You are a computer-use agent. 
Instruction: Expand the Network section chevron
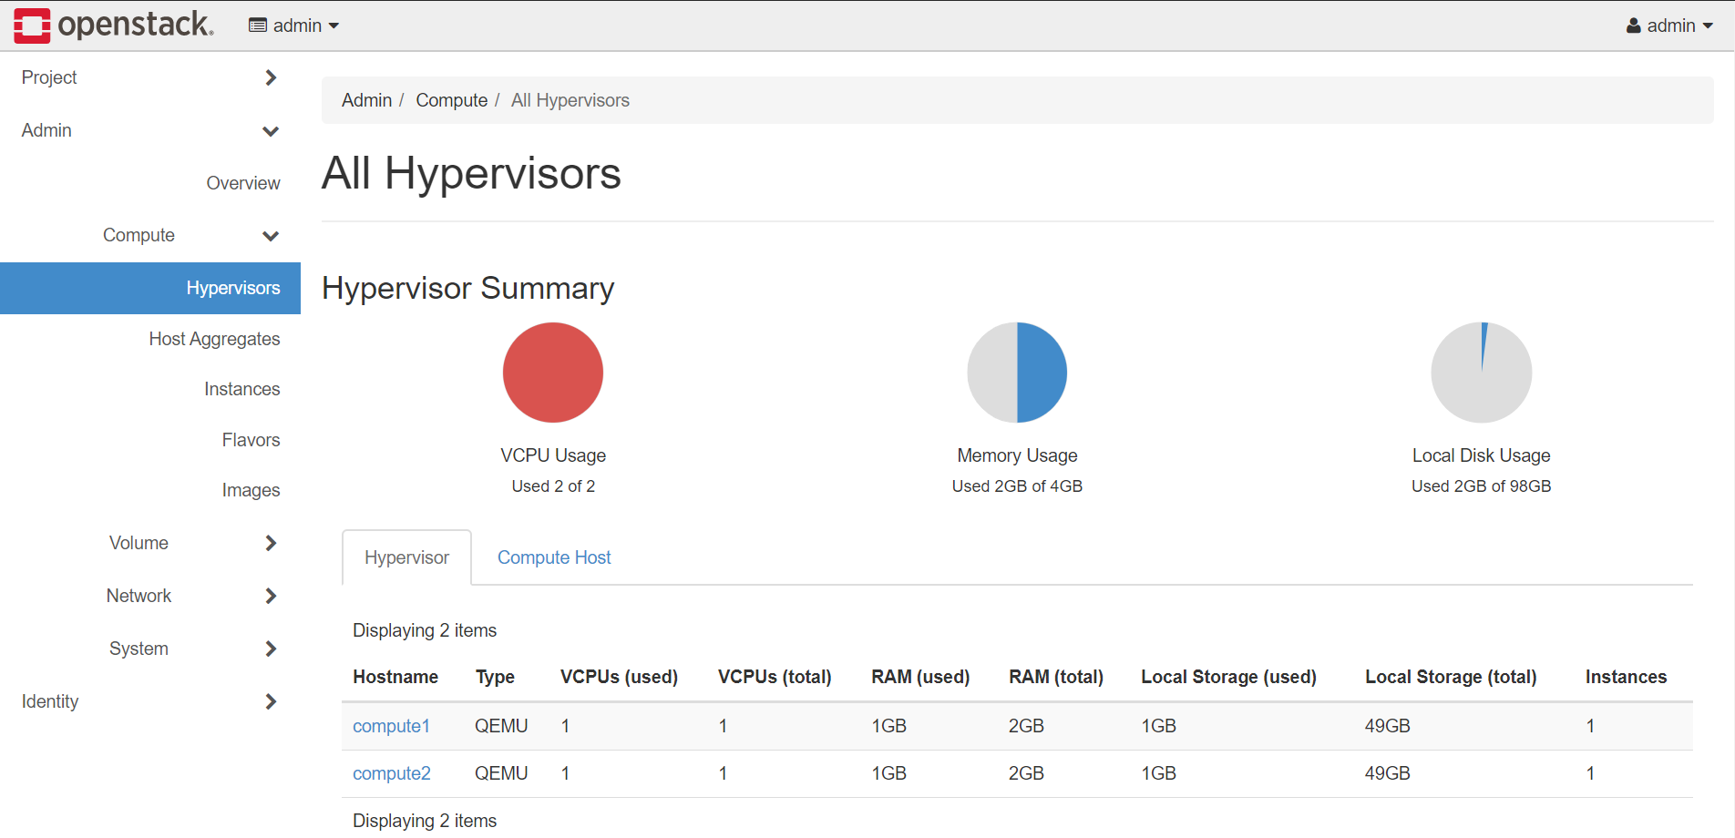pyautogui.click(x=271, y=596)
